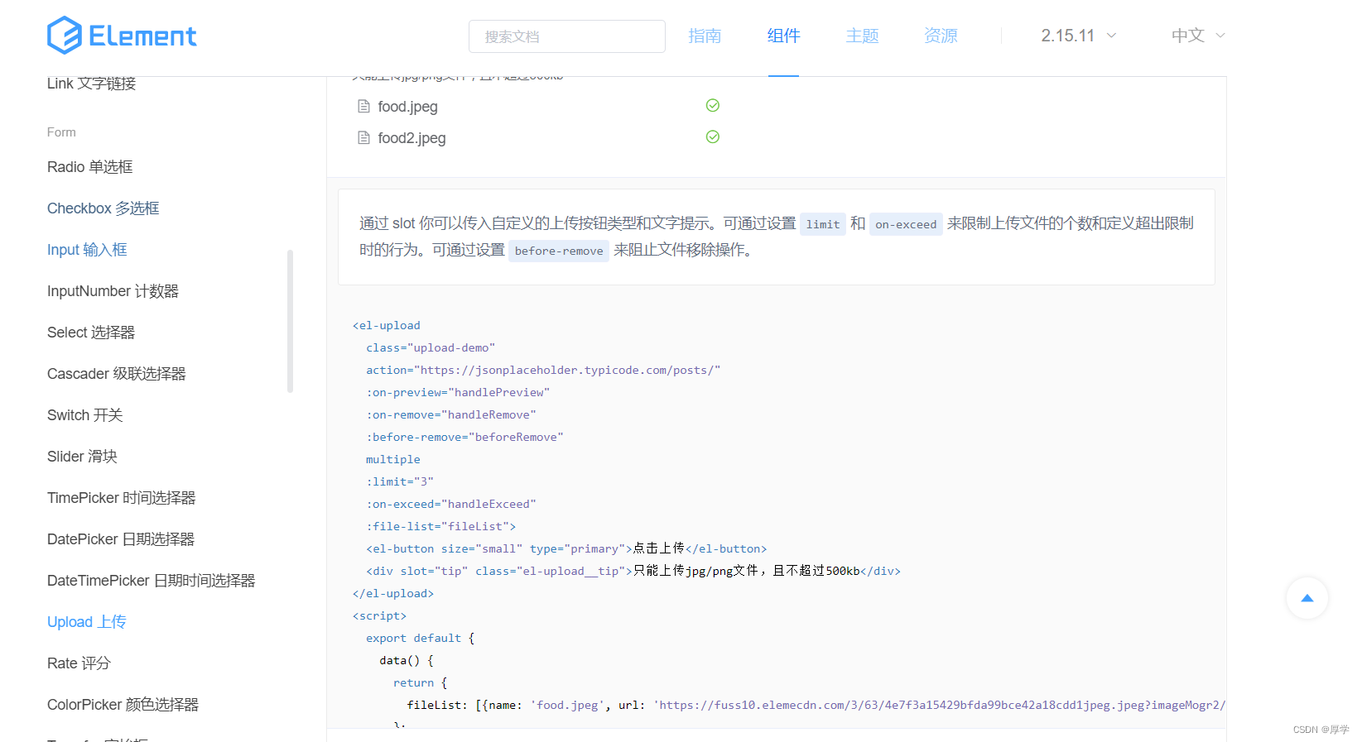Open the 资源 resources tab
Screen dimensions: 1362x742
point(941,36)
